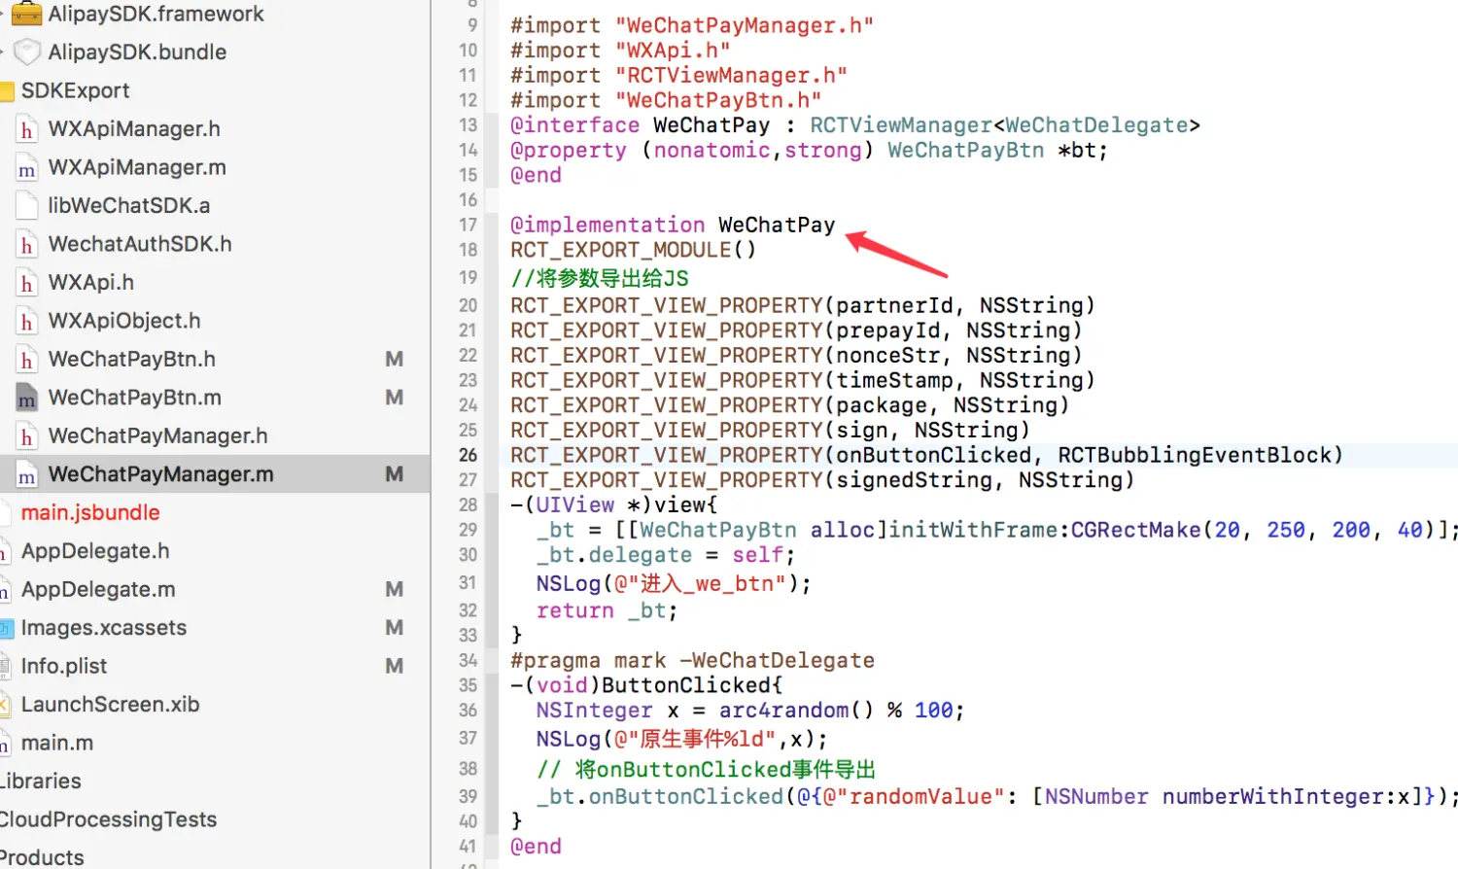Click the AlipaySDK.bundle shield icon
The width and height of the screenshot is (1458, 869).
[x=27, y=52]
